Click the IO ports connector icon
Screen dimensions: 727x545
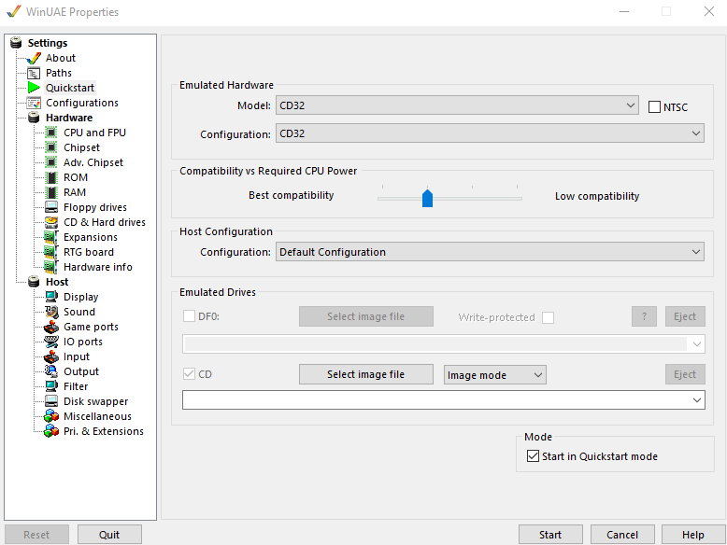(x=51, y=342)
